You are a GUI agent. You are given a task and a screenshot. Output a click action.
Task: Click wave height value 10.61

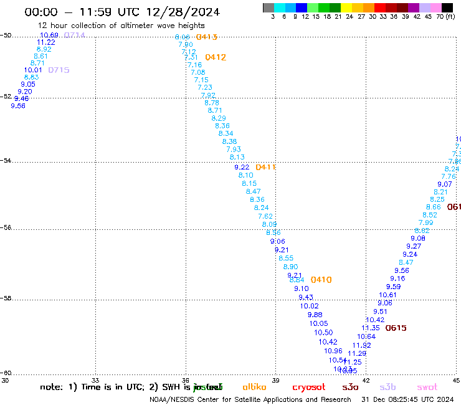pos(387,295)
